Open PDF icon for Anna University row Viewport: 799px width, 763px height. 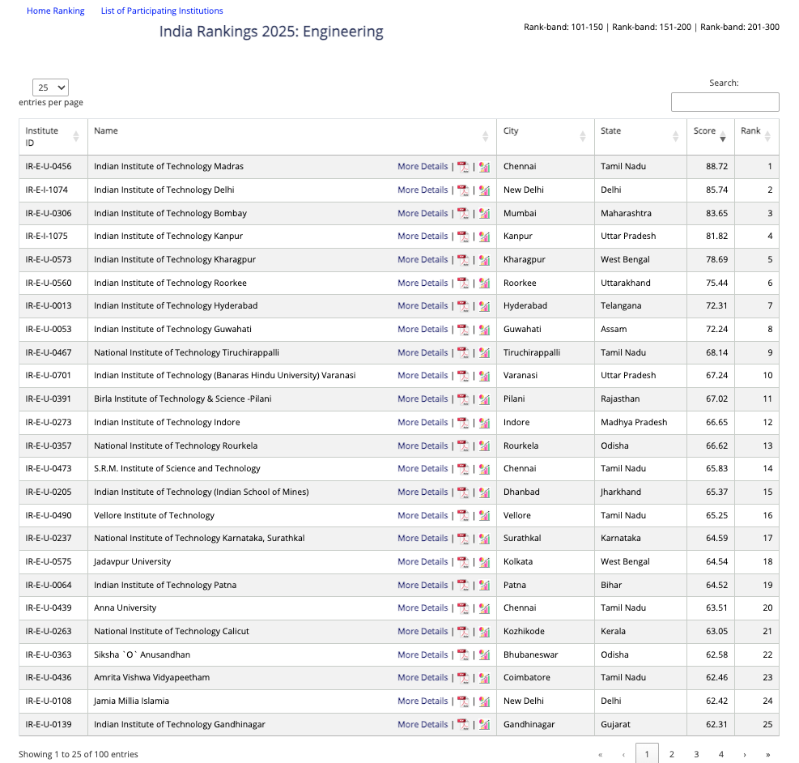coord(463,608)
